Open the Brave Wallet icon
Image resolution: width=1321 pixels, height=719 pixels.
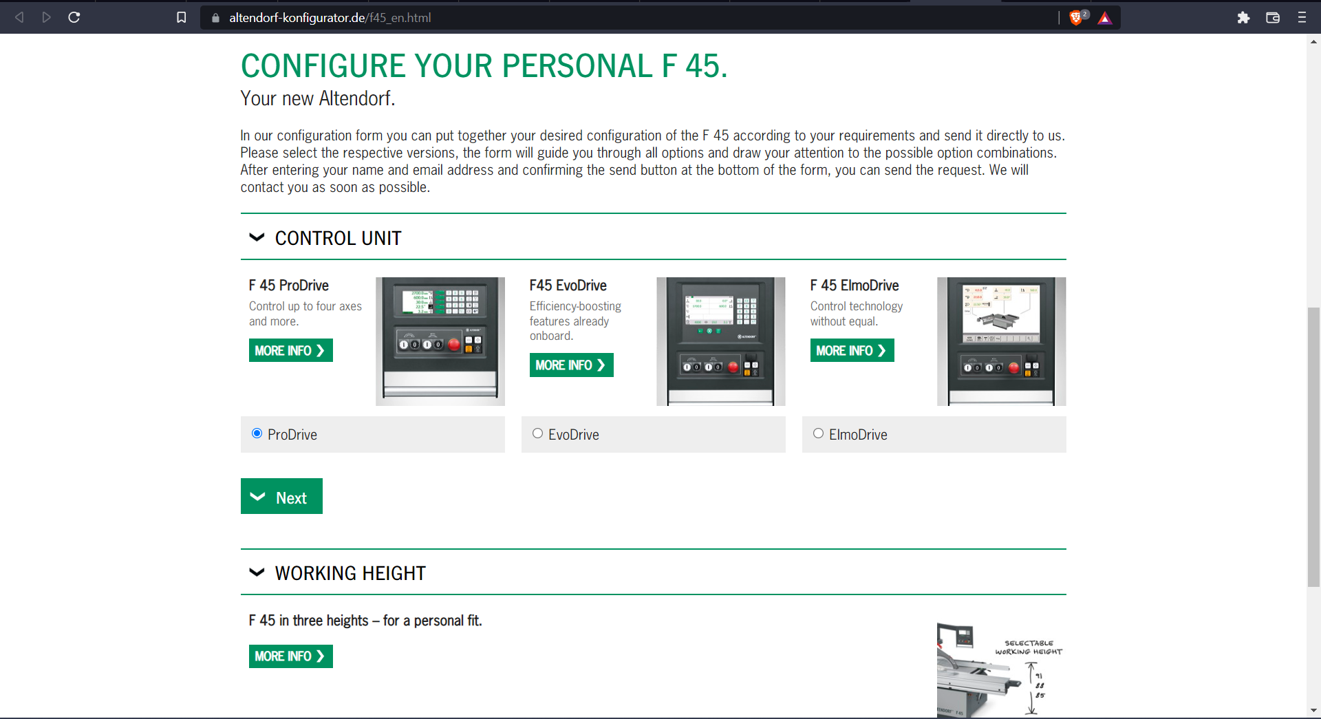1273,17
